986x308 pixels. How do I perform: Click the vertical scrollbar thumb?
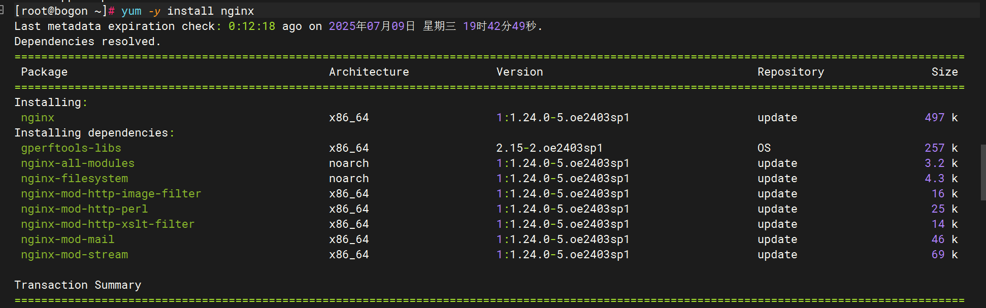[x=983, y=173]
